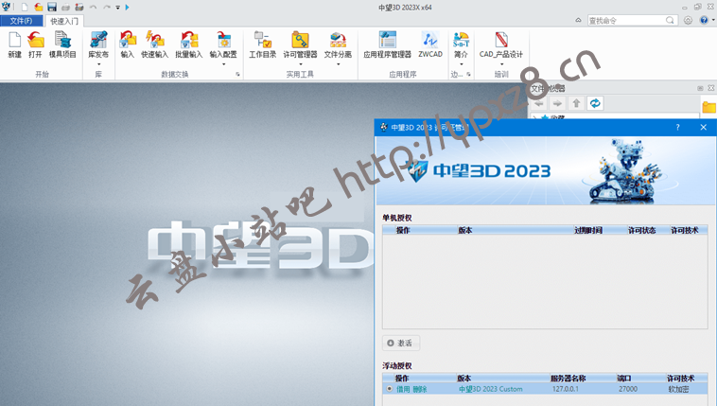Open the 文件(F) menu

22,21
